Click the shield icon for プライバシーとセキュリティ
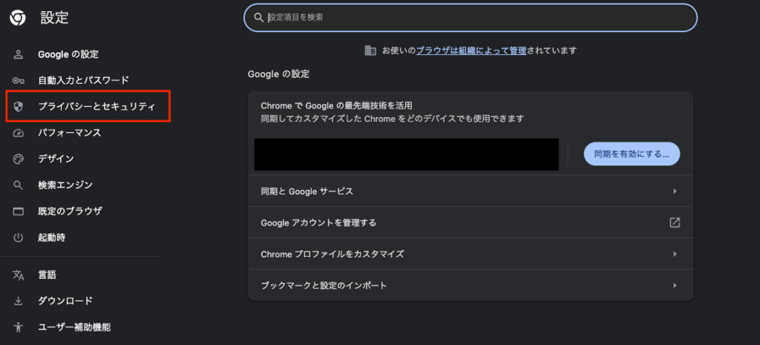 (19, 107)
